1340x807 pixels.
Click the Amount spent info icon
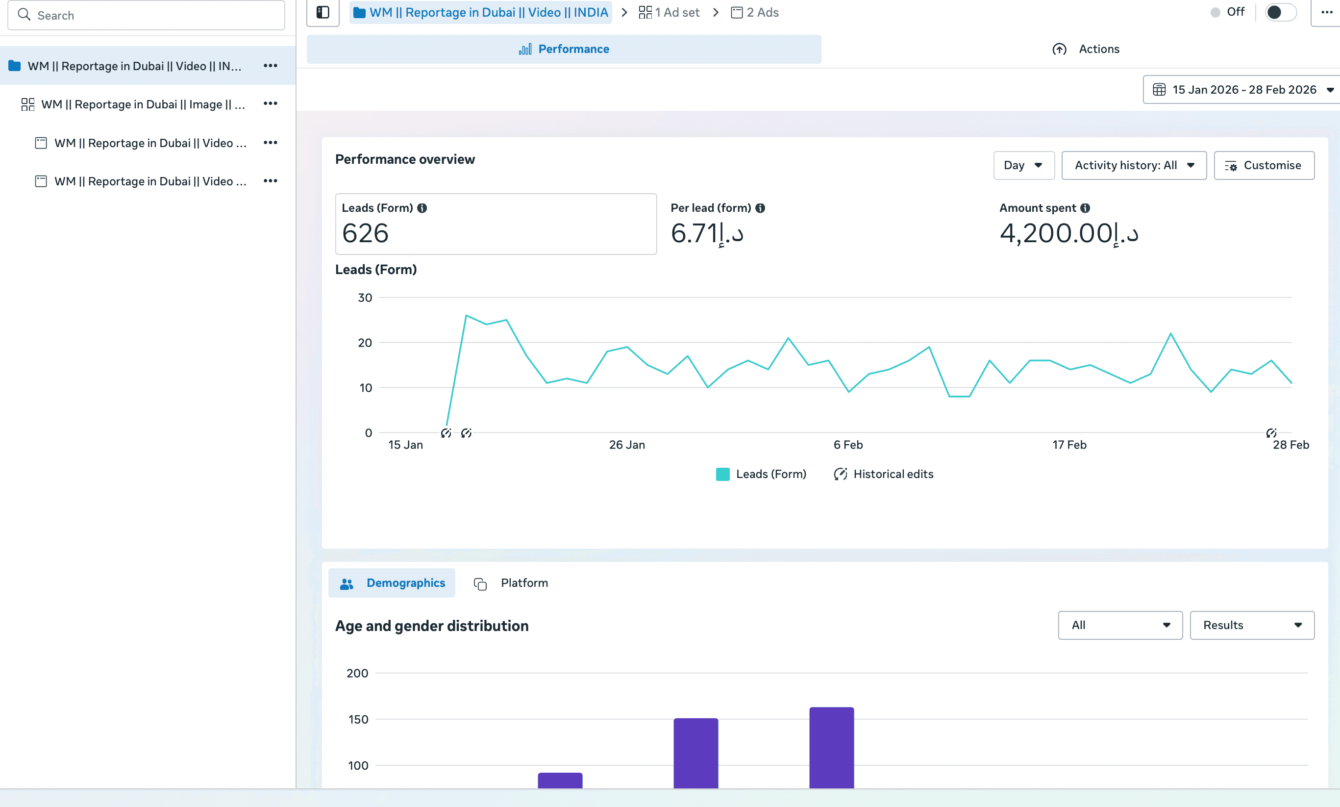[x=1085, y=208]
